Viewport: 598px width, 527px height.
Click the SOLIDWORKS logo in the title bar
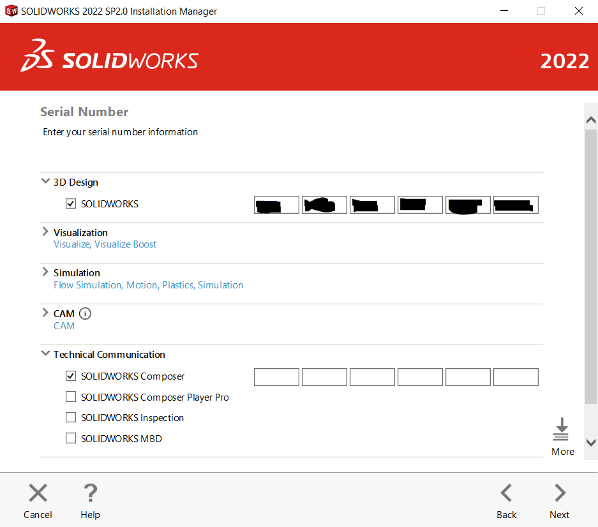coord(11,11)
